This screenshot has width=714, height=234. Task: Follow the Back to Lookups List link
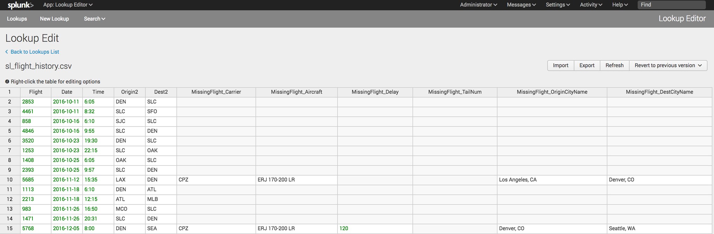click(32, 52)
